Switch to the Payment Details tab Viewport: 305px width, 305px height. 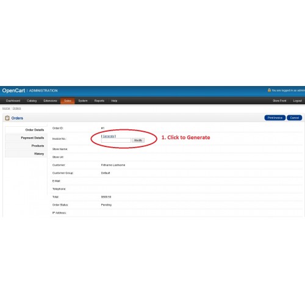pyautogui.click(x=26, y=138)
